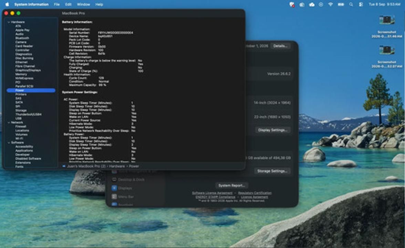Viewport: 405px width, 248px height.
Task: Open the Regulatory Certification link
Action: (x=255, y=193)
